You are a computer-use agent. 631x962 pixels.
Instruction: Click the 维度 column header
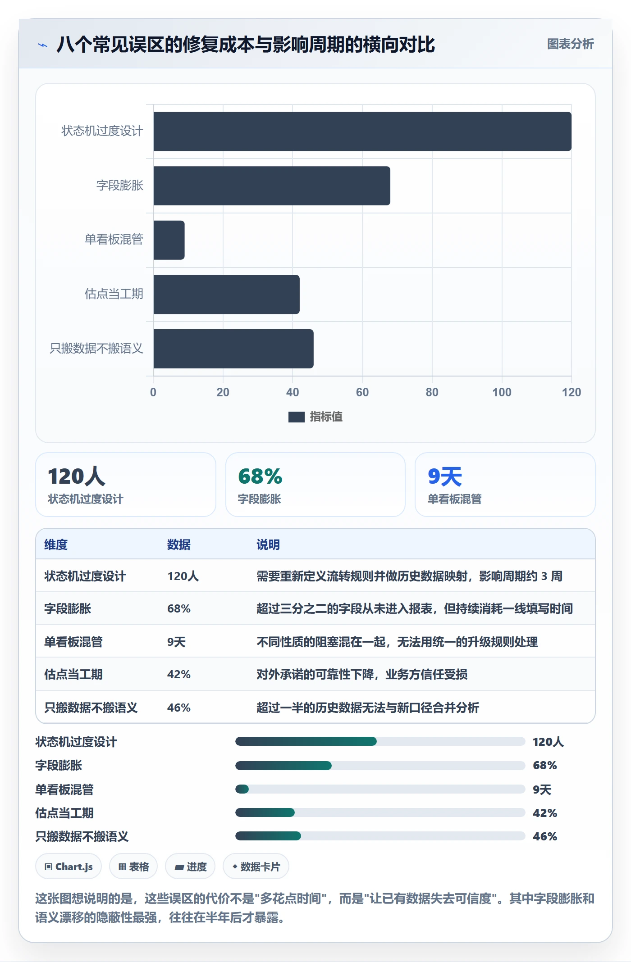(x=56, y=545)
